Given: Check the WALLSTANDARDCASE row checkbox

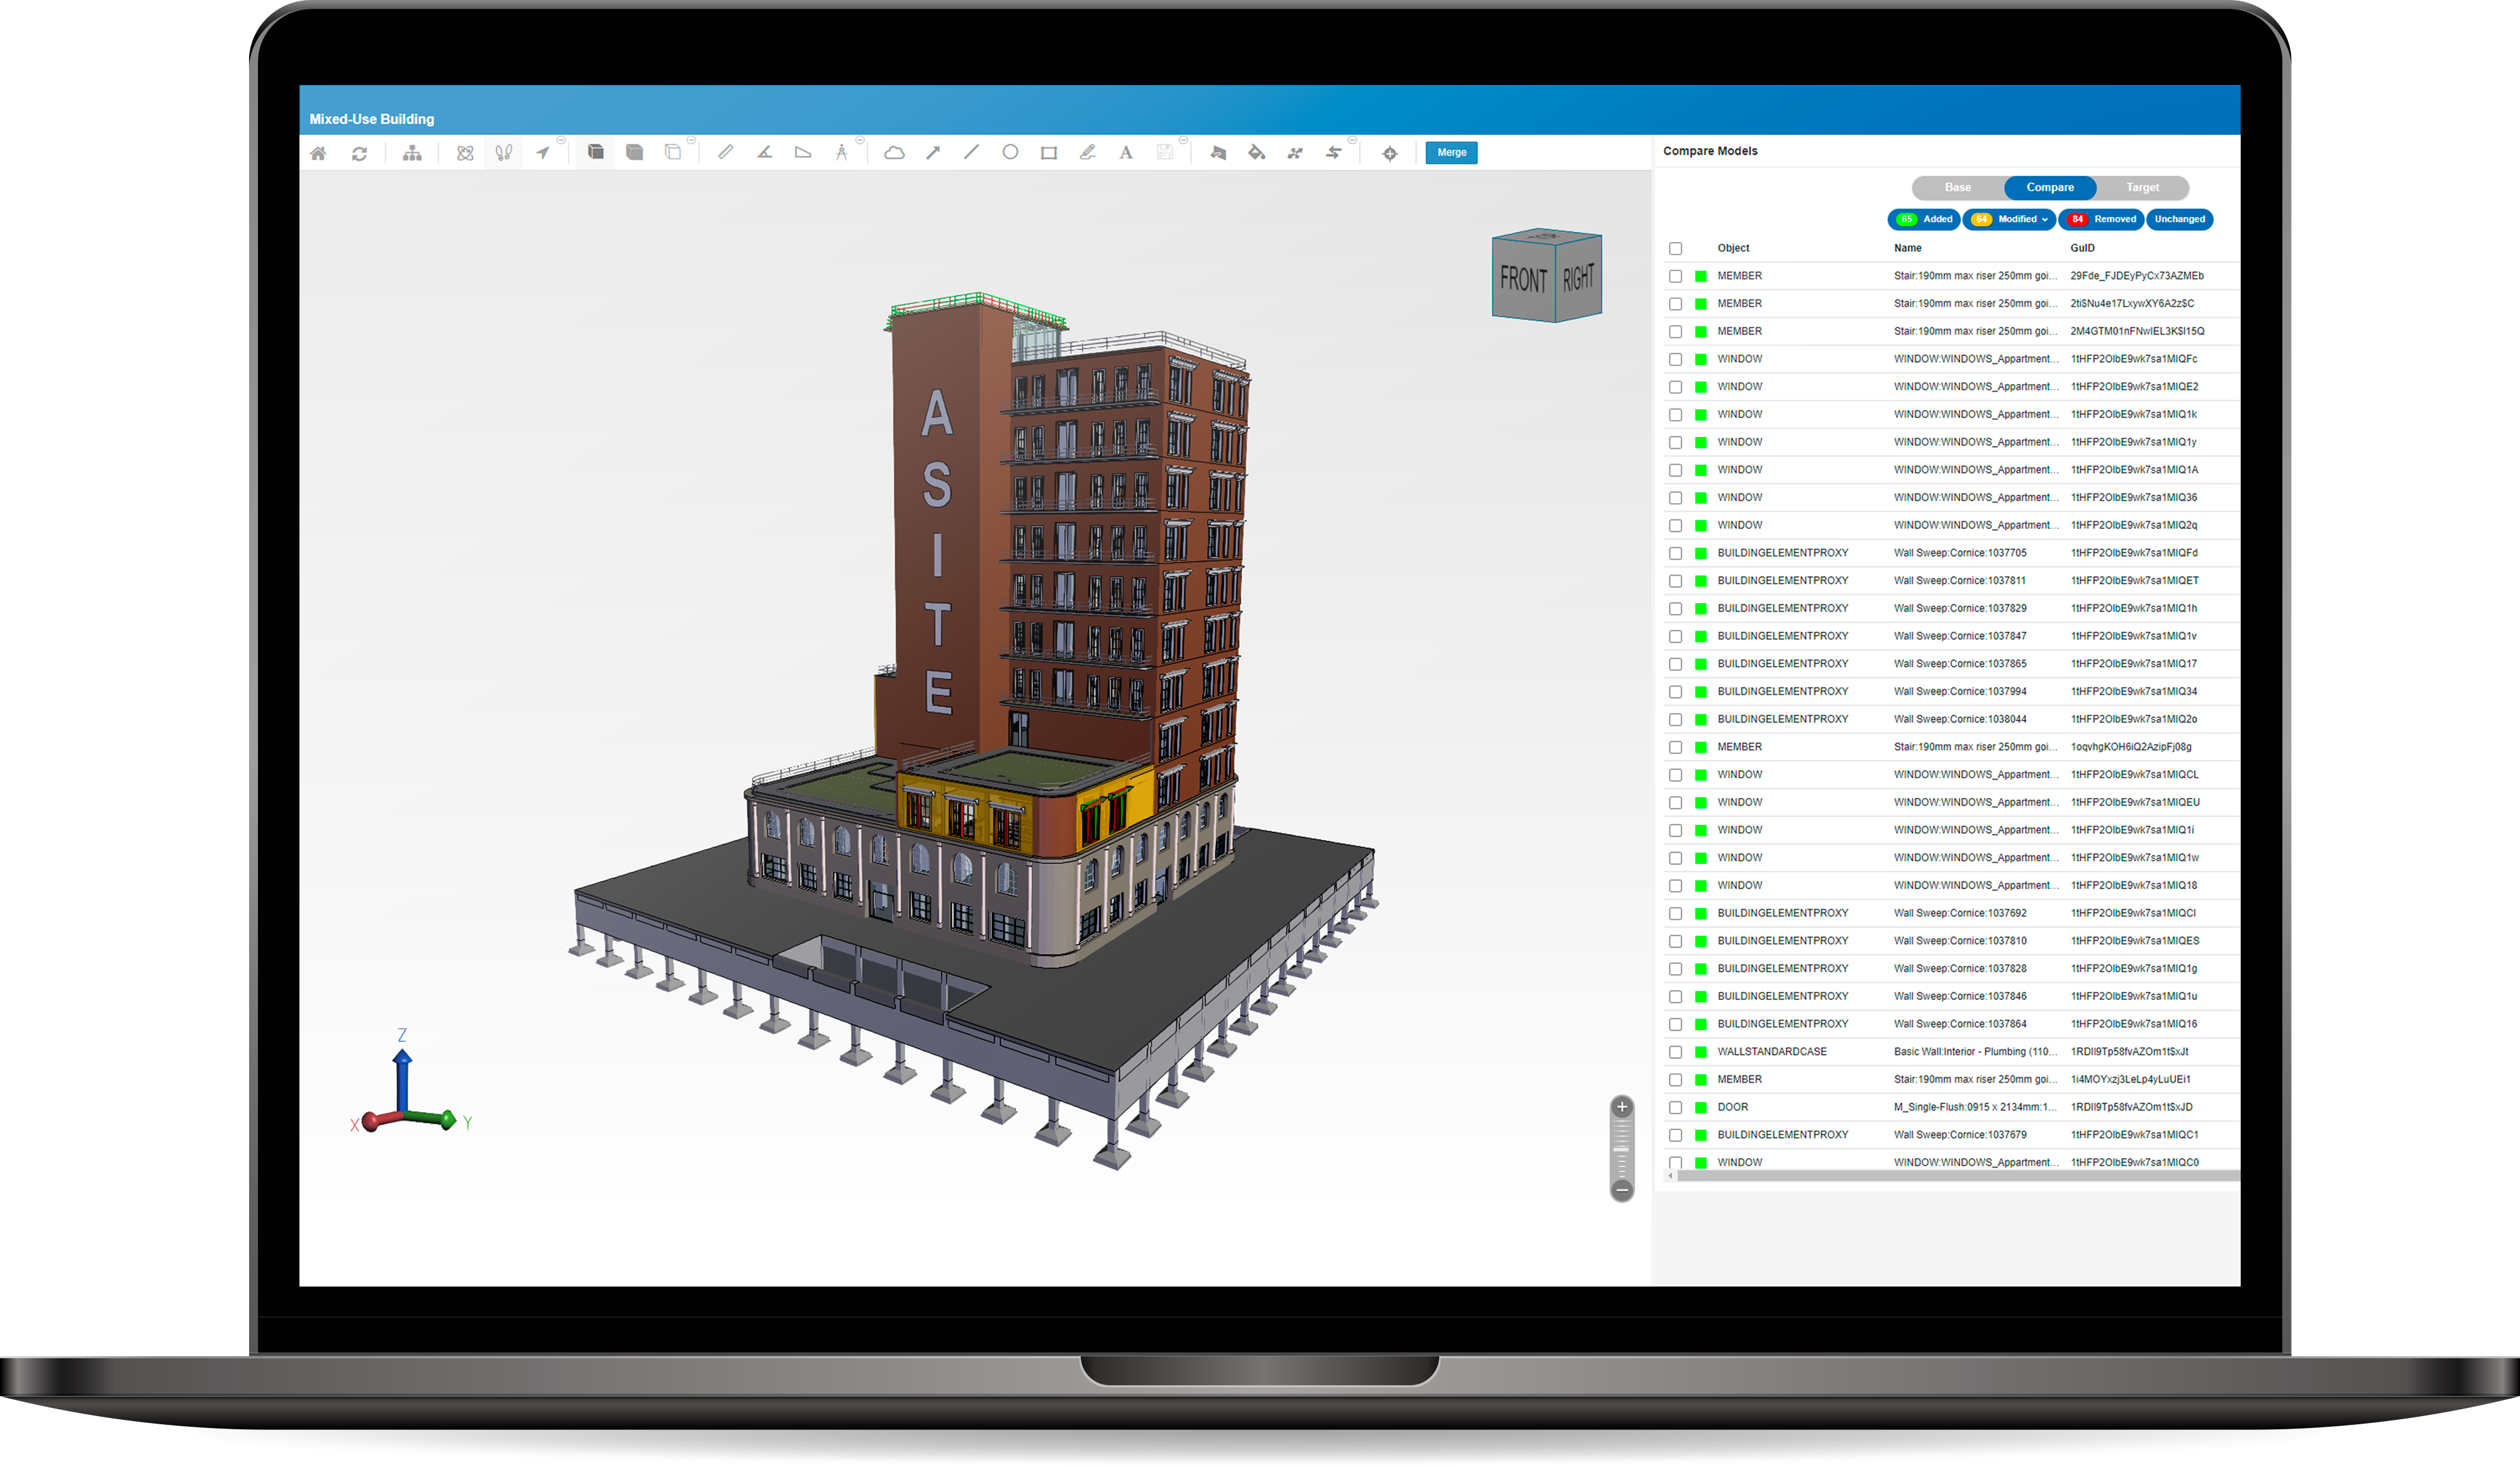Looking at the screenshot, I should (x=1676, y=1052).
